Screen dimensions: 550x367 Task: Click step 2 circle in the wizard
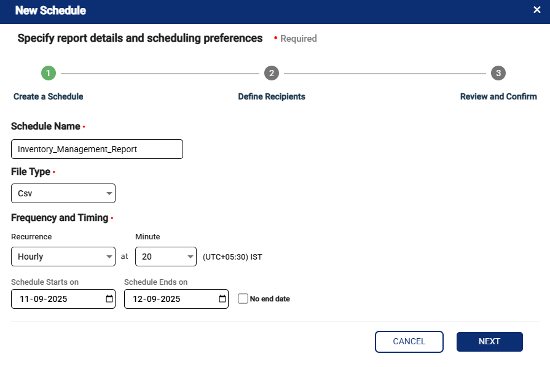(272, 74)
